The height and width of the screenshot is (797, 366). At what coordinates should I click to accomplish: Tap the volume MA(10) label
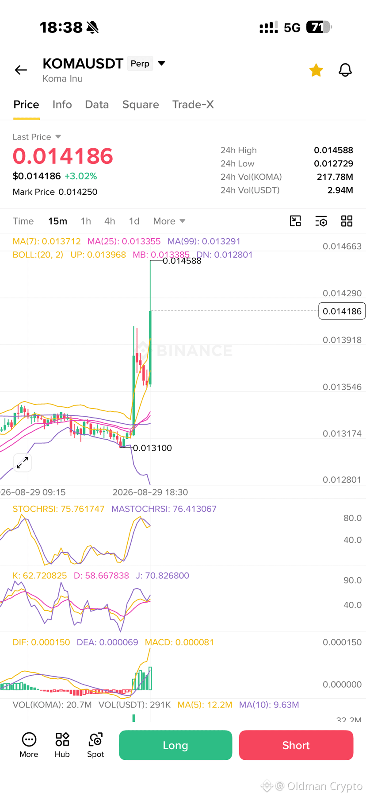coord(269,704)
